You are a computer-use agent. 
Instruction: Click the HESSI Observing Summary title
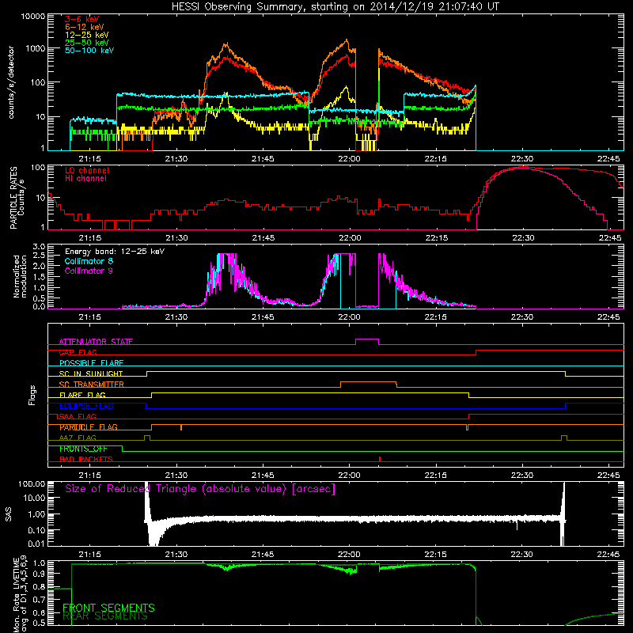click(335, 7)
